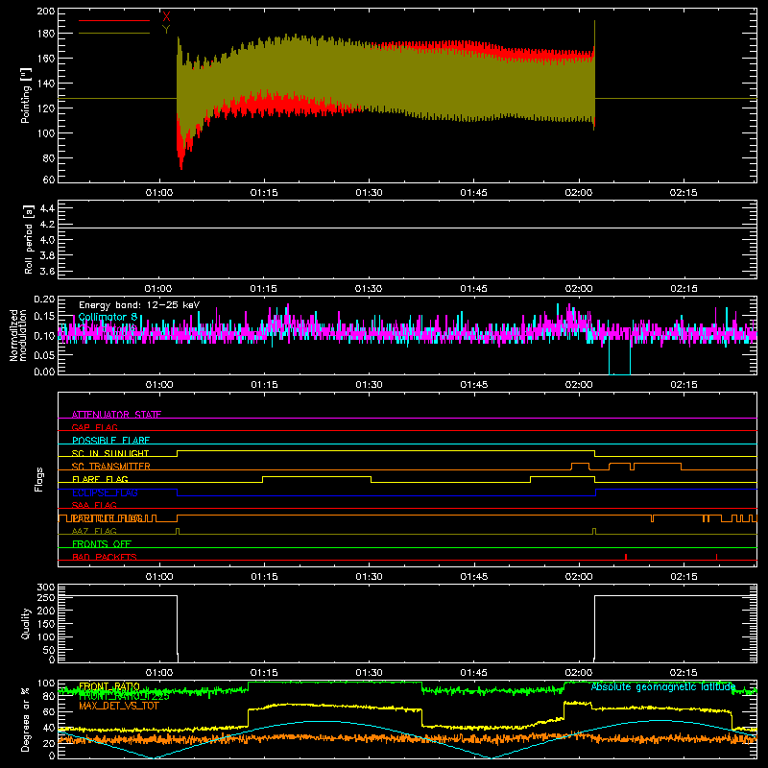This screenshot has width=768, height=768.
Task: Click the 4.4 tick on the Roll period axis
Action: coord(47,208)
